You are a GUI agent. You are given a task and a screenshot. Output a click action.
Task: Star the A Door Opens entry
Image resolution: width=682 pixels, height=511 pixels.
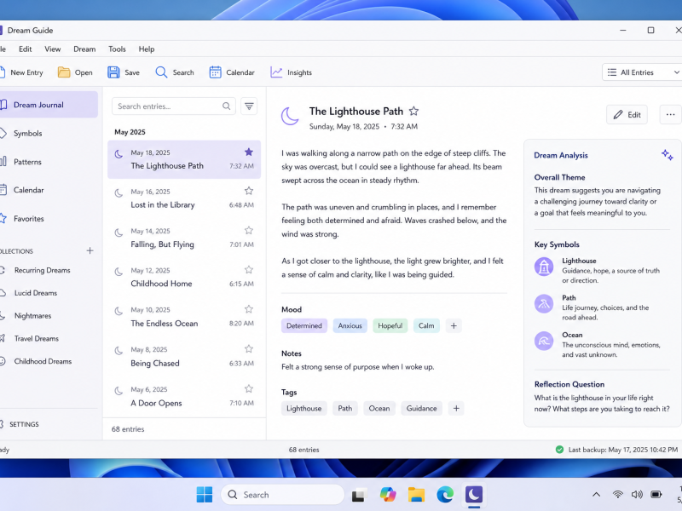click(249, 389)
